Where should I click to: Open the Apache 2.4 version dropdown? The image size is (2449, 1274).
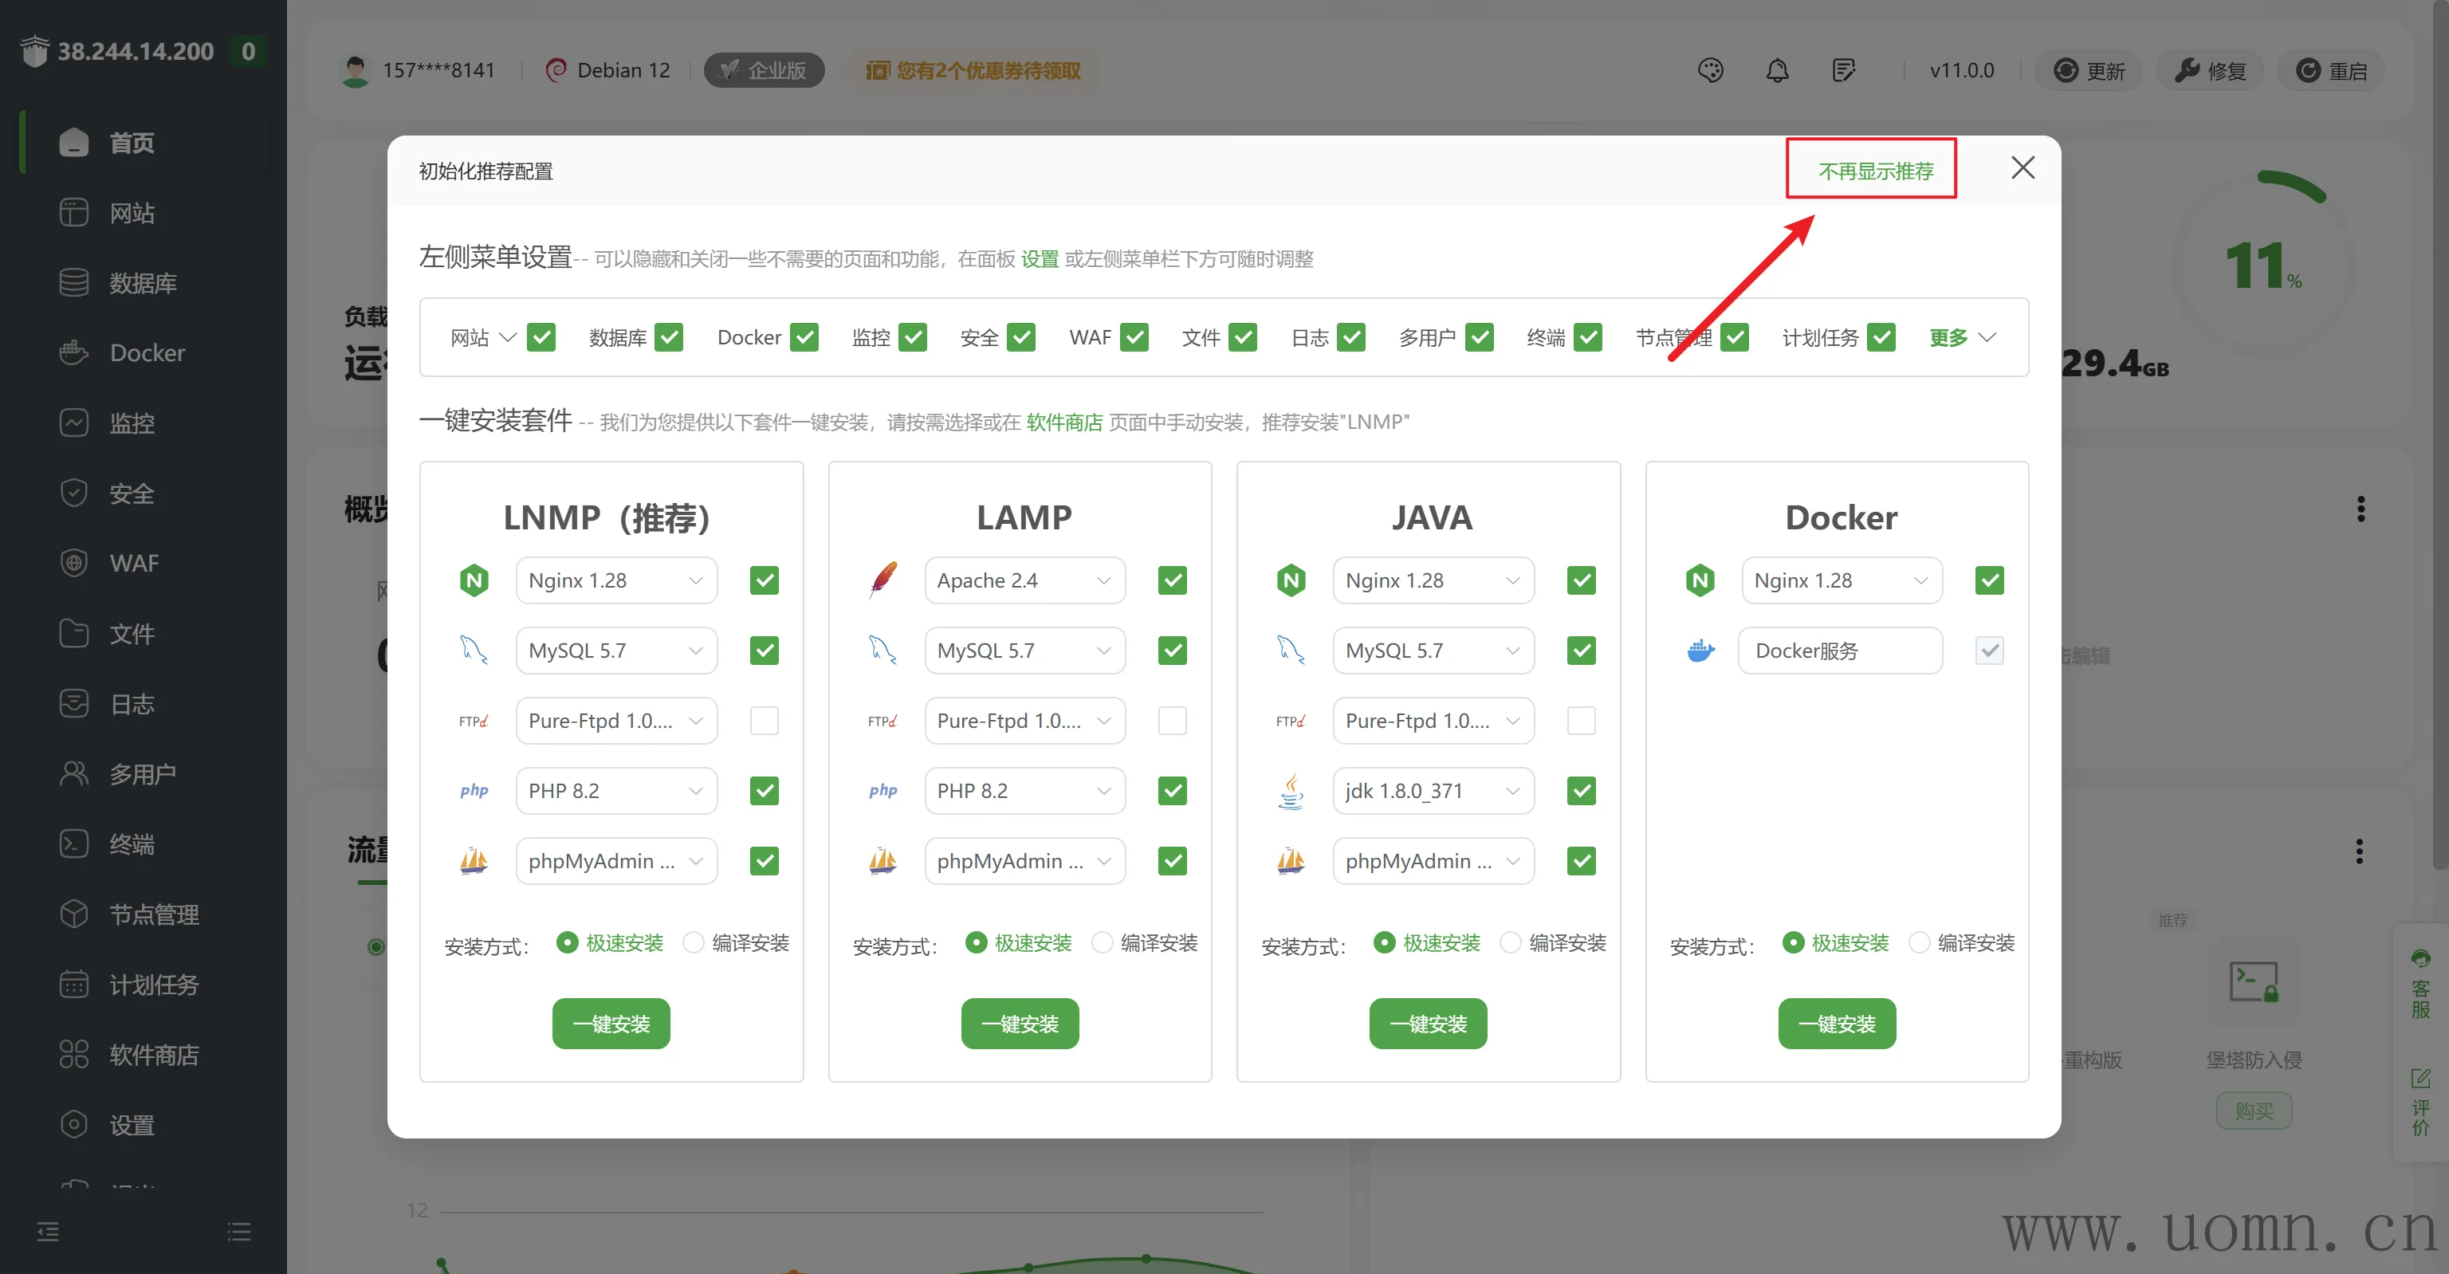point(1024,580)
